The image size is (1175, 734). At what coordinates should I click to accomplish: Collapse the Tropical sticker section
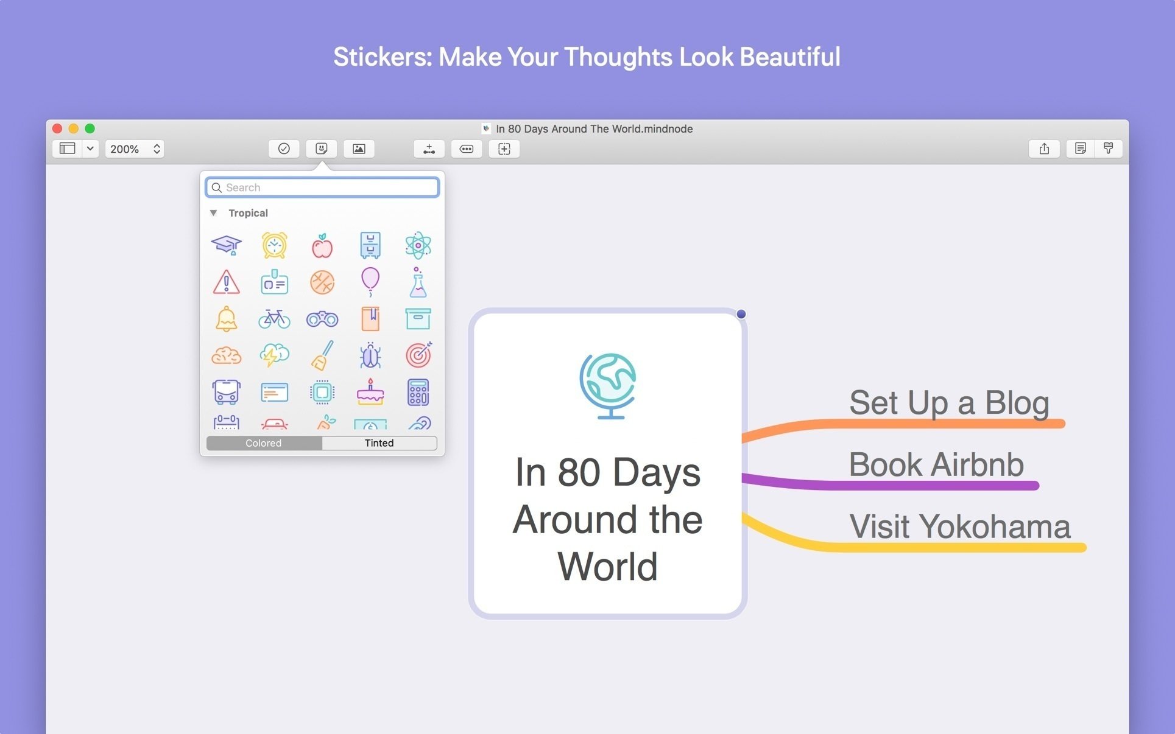point(214,212)
